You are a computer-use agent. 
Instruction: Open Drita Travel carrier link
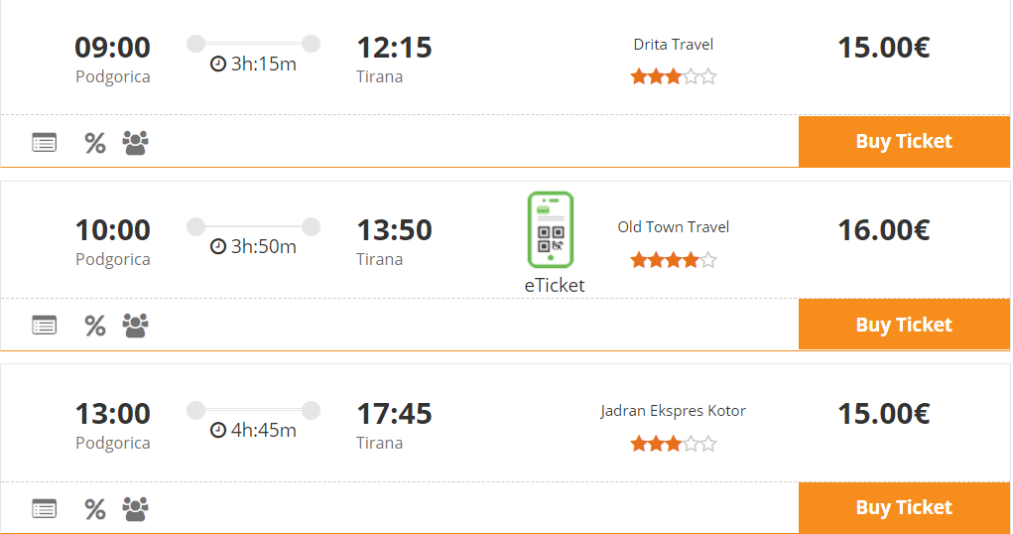[x=673, y=45]
